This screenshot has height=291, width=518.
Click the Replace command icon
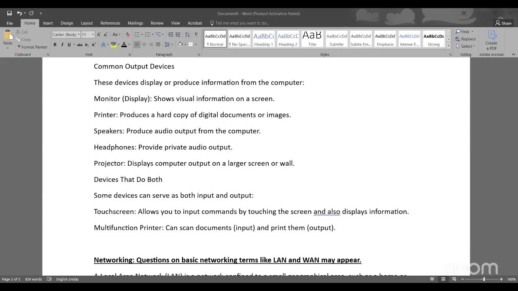(x=466, y=39)
